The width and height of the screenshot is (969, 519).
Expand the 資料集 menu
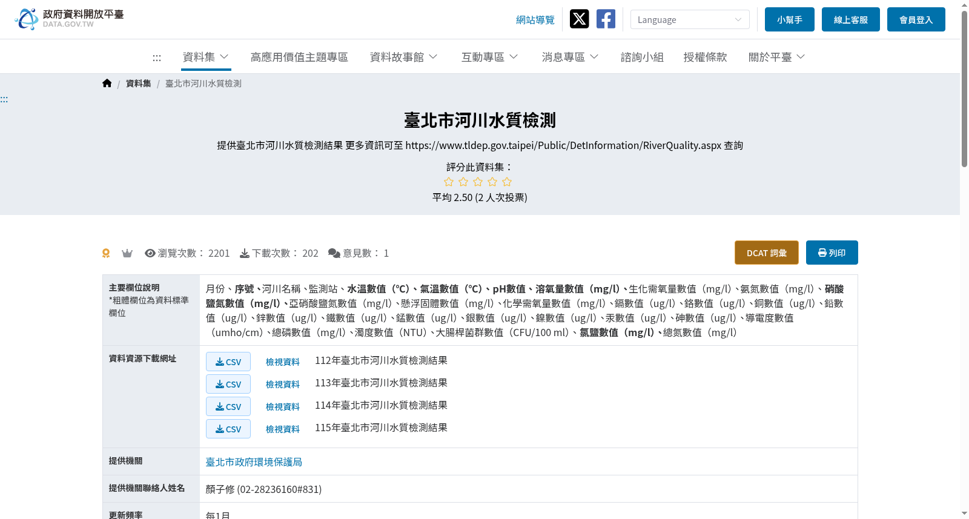206,57
